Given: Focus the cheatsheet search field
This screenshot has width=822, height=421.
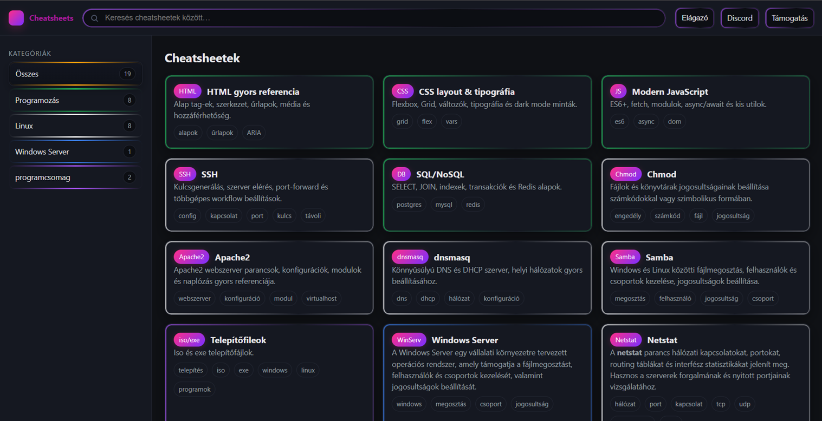Looking at the screenshot, I should 379,18.
